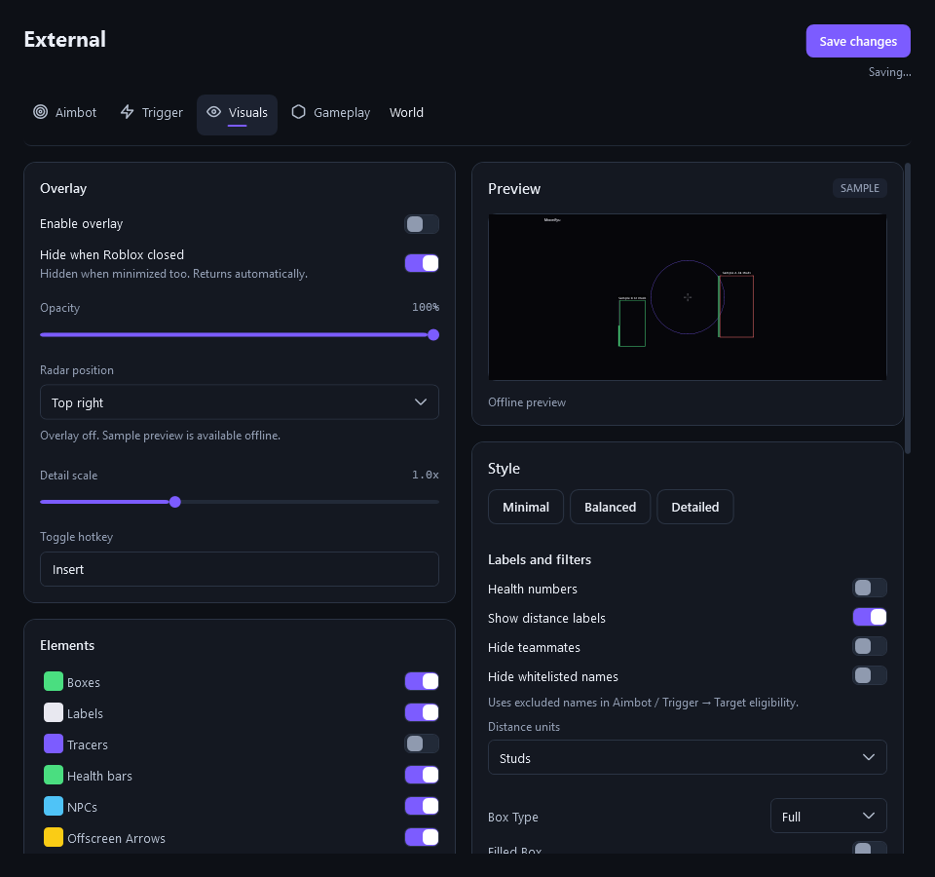Toggle the NPCs switch

pyautogui.click(x=422, y=806)
